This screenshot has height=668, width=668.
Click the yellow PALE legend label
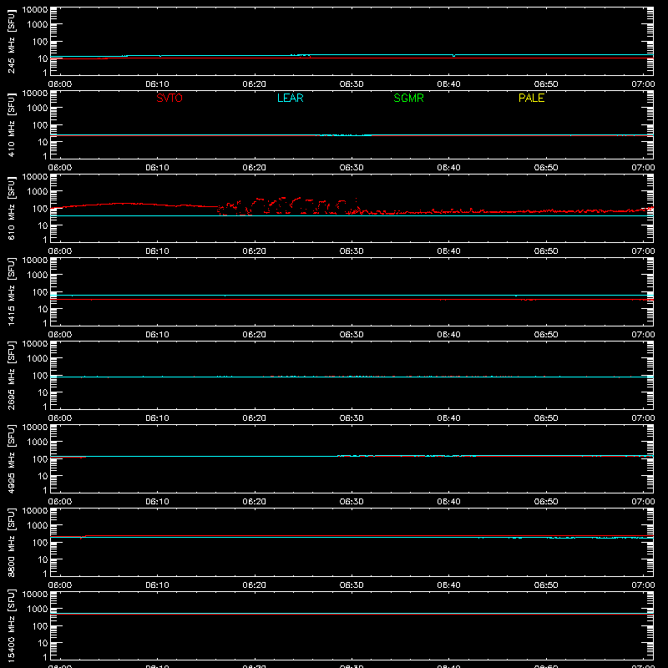[531, 98]
